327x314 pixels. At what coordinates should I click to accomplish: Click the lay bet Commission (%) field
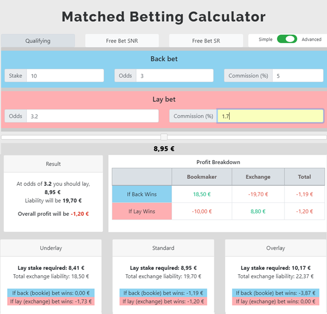270,116
